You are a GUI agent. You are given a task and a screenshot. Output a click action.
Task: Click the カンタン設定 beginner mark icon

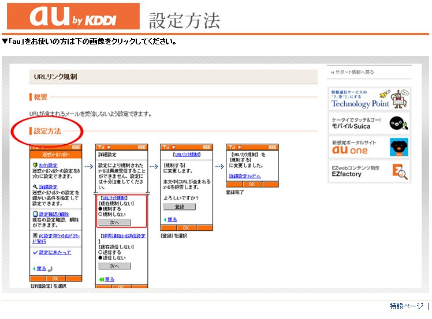click(35, 165)
